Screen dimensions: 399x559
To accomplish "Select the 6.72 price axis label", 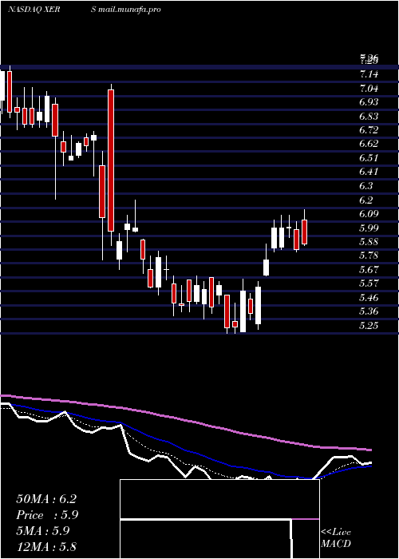I will point(369,129).
